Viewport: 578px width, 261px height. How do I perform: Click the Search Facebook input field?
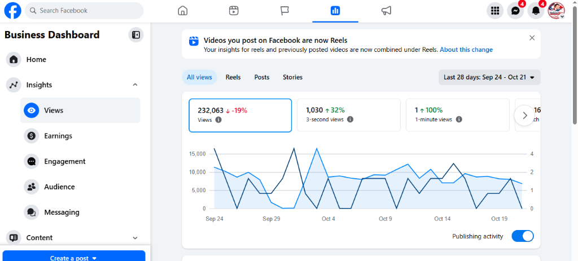(84, 11)
